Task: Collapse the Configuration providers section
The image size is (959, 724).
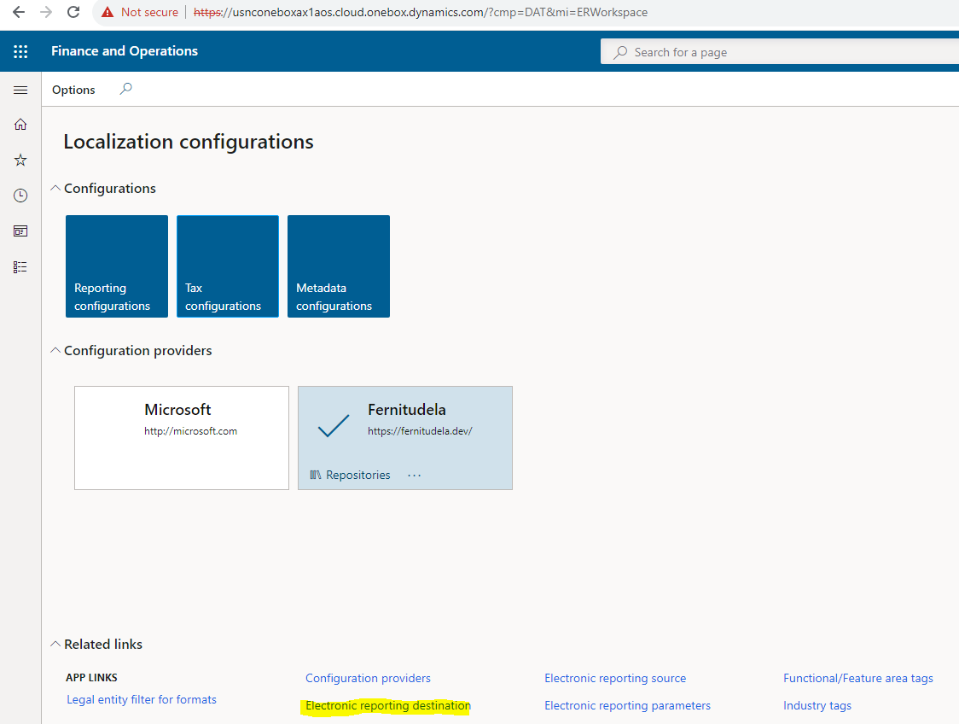Action: pos(55,350)
